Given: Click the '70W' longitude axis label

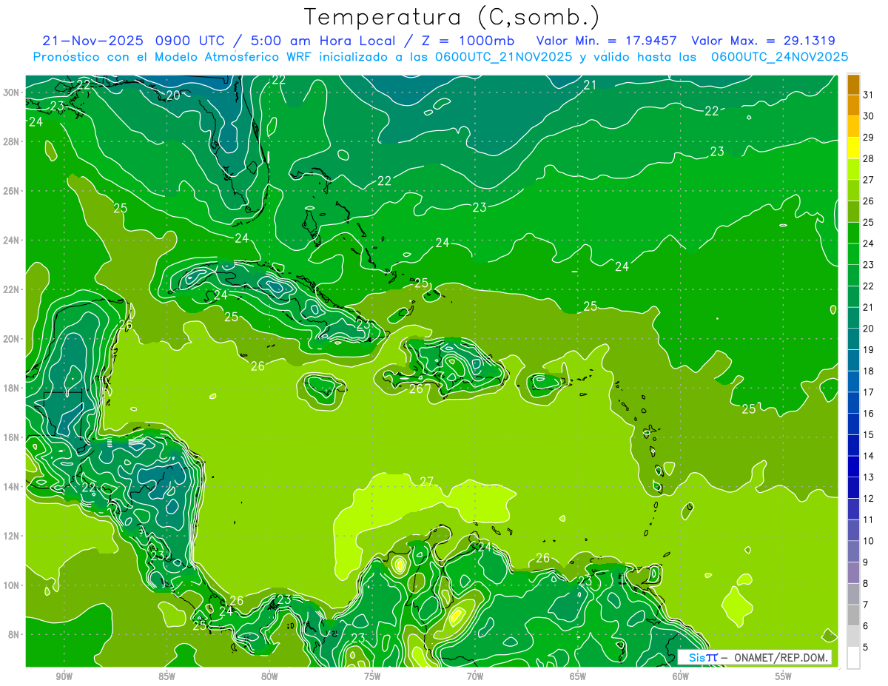Looking at the screenshot, I should (x=475, y=676).
